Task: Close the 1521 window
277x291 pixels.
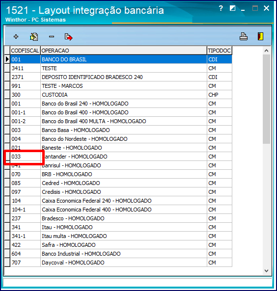Action: point(266,8)
